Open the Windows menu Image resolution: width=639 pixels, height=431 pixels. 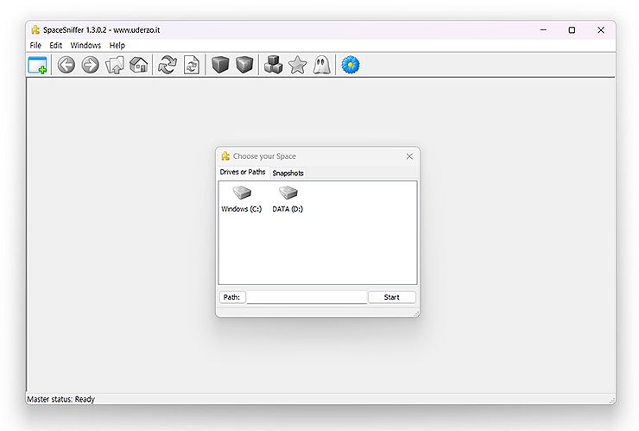[x=85, y=45]
